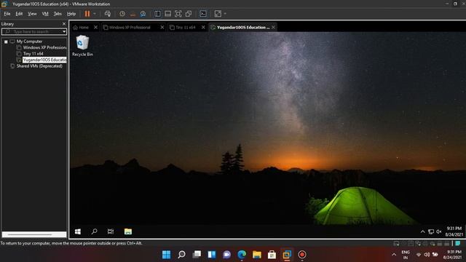Toggle the library sidebar view icon
466x262 pixels.
[157, 14]
